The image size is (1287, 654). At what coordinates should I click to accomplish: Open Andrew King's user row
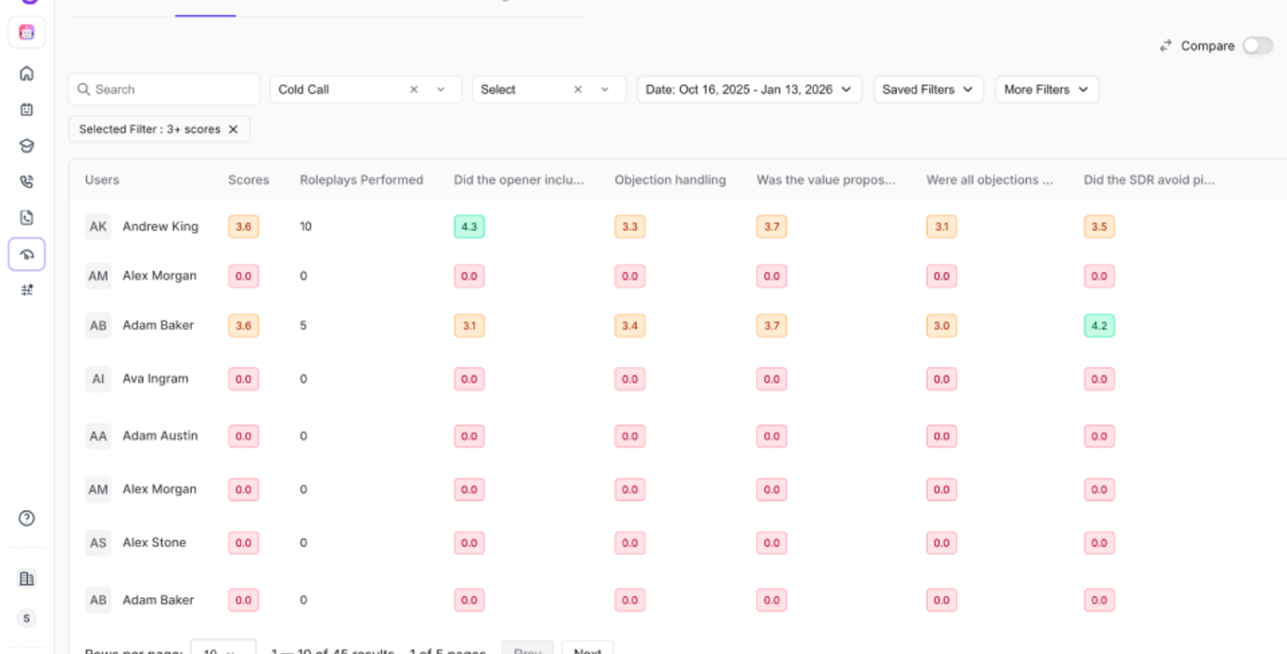point(160,227)
